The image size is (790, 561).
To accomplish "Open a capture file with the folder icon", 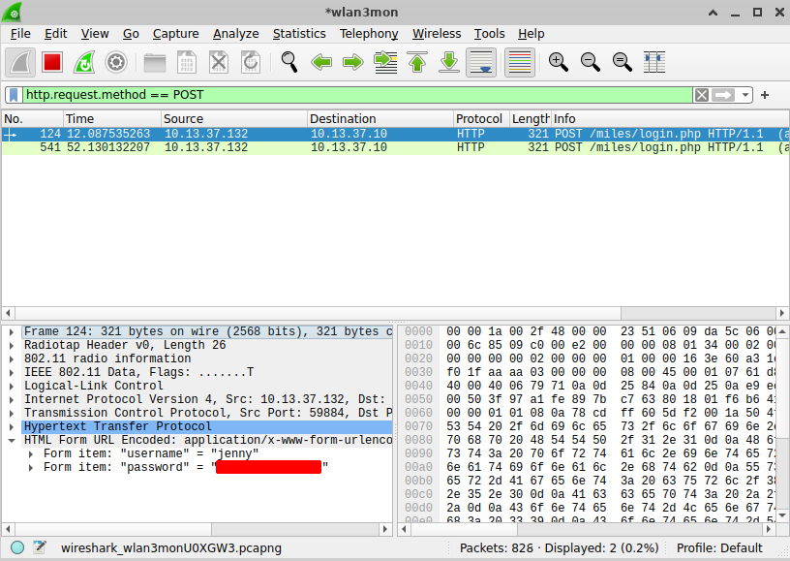I will pyautogui.click(x=155, y=63).
